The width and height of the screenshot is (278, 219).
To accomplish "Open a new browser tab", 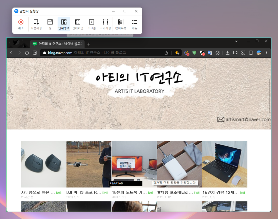I will 89,44.
